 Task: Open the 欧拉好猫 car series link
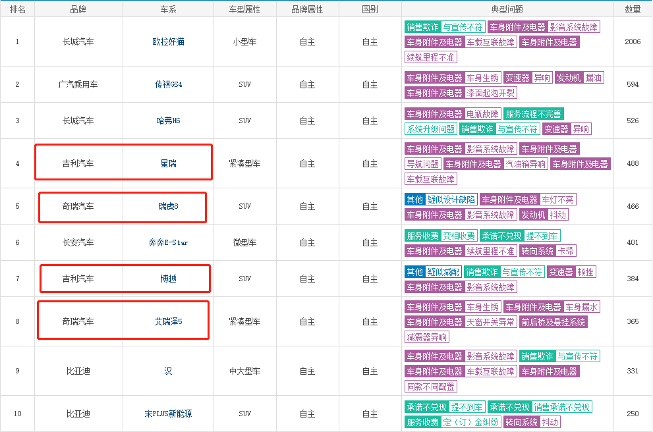[168, 41]
